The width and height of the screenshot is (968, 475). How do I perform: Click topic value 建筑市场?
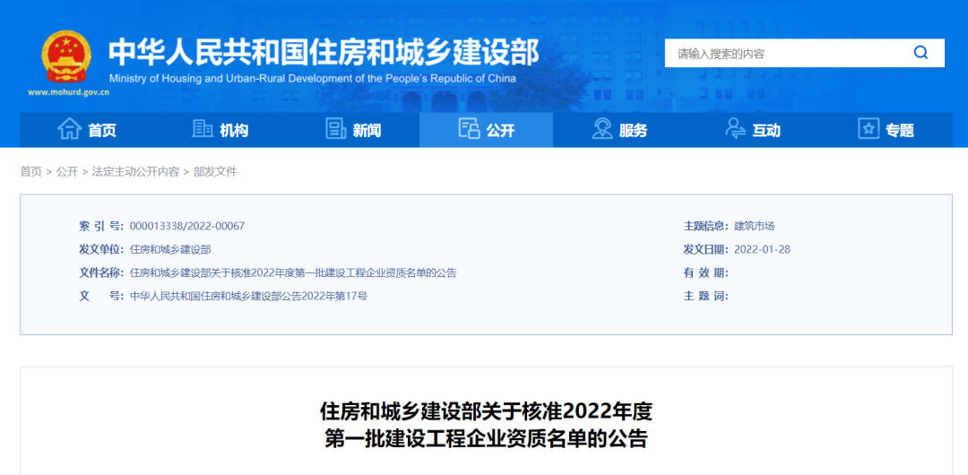754,226
